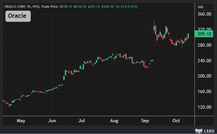Click the 200.00 price axis label

pyautogui.click(x=204, y=76)
